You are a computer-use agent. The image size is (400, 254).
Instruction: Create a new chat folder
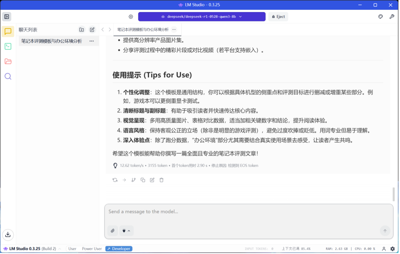tap(82, 30)
